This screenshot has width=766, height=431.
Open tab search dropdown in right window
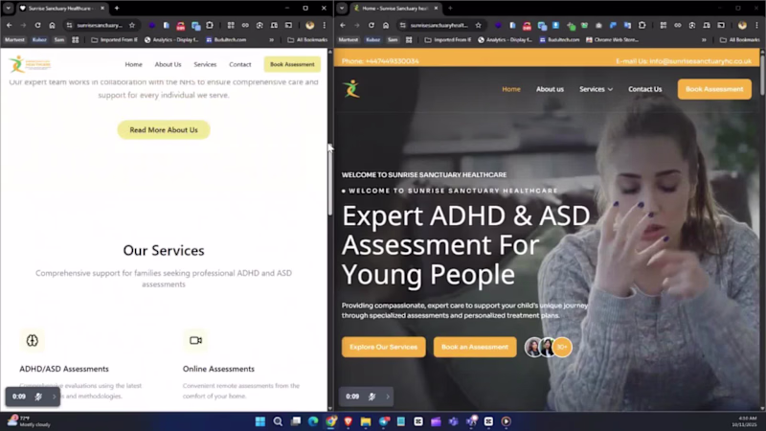[342, 9]
